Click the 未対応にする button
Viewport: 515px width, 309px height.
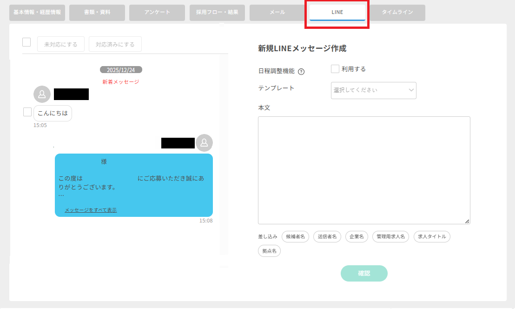[x=61, y=44]
